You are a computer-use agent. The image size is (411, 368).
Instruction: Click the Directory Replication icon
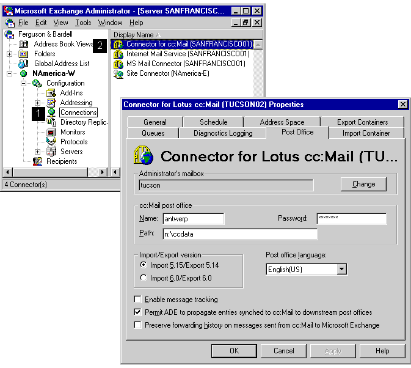51,122
